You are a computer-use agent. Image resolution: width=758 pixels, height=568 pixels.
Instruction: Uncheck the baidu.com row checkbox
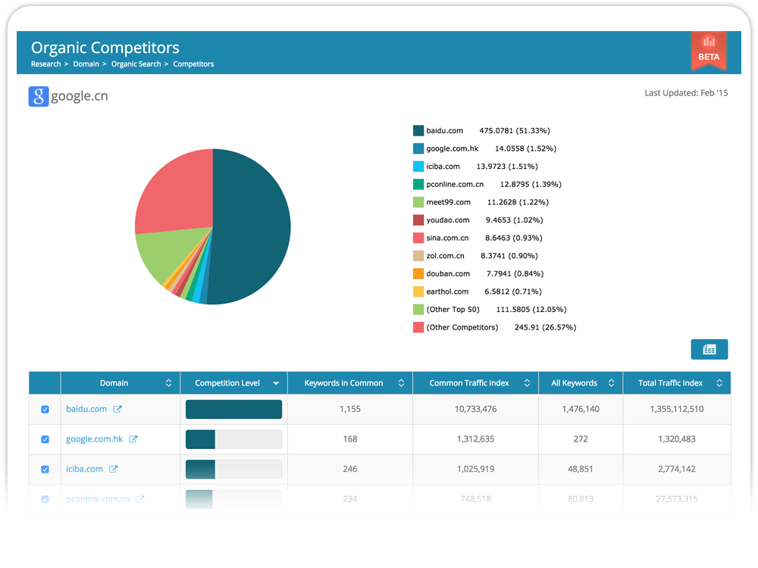(45, 409)
